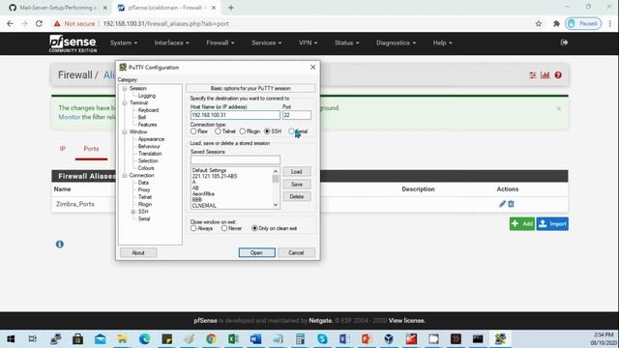
Task: Save the current PuTTY session
Action: [x=297, y=185]
